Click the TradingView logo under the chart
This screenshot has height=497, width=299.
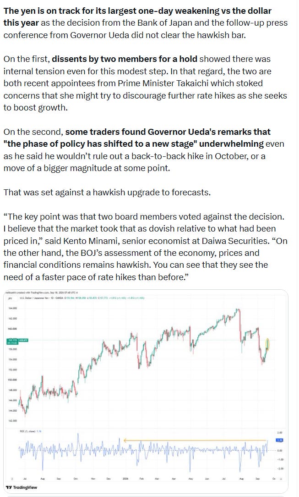[22, 487]
